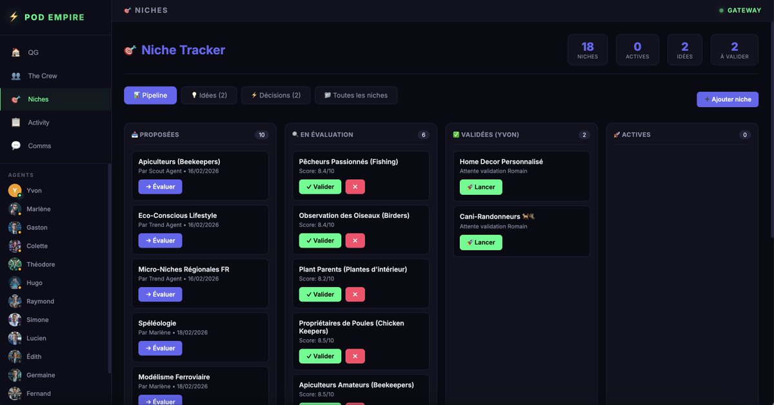
Task: Click Évaluer on Spéléologie card
Action: pos(160,348)
